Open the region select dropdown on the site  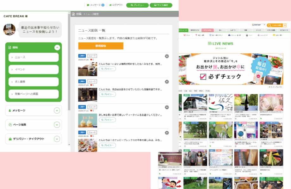point(258,25)
